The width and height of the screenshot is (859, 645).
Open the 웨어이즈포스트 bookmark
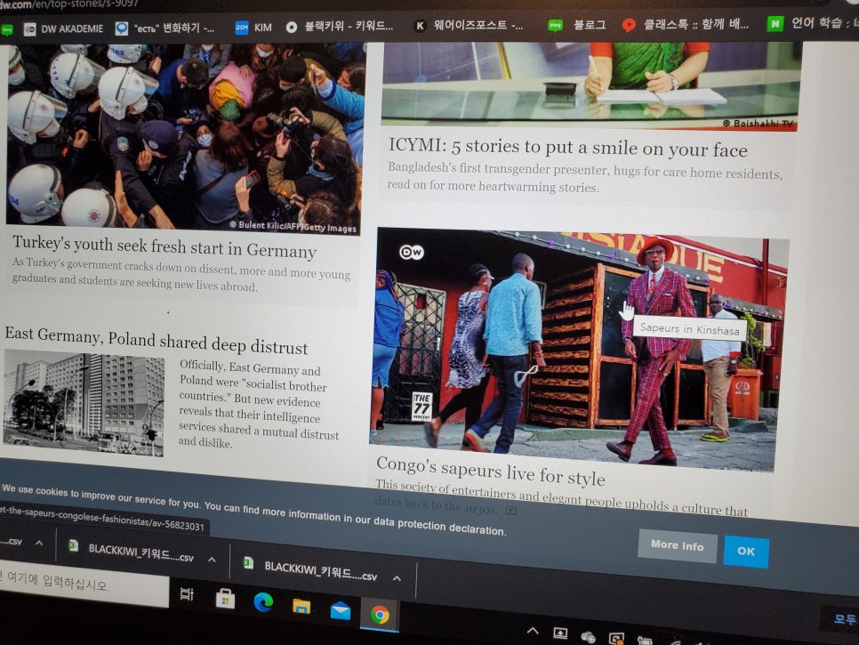[x=469, y=25]
